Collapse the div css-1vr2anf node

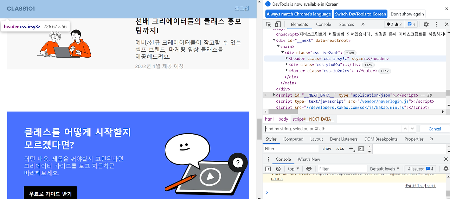click(x=282, y=53)
